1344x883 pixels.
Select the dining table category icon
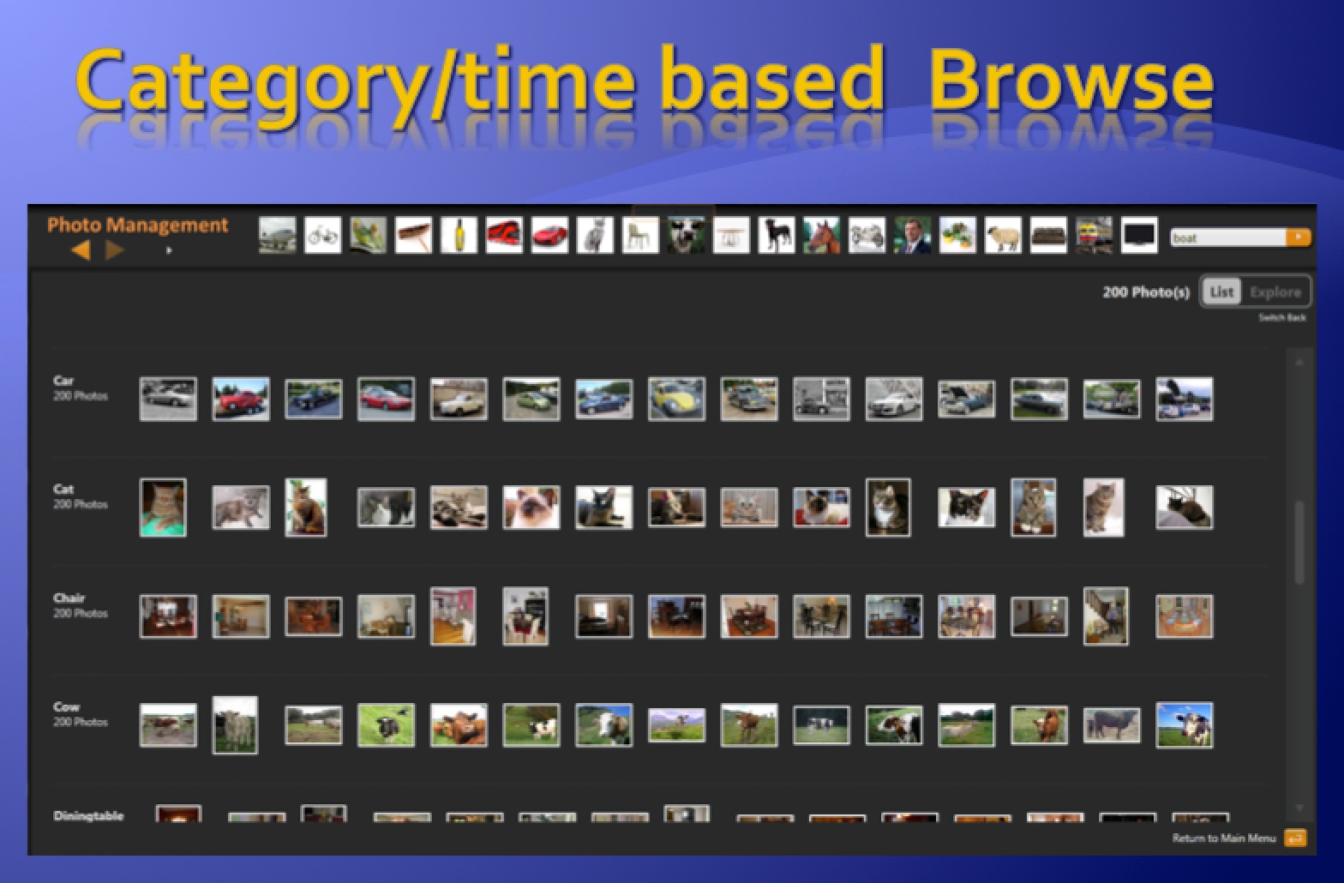(x=732, y=235)
